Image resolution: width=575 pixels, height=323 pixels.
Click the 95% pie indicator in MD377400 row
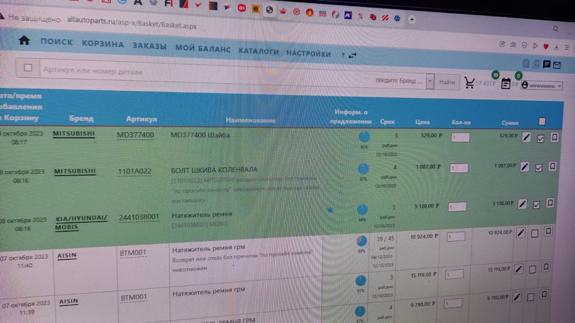[364, 137]
